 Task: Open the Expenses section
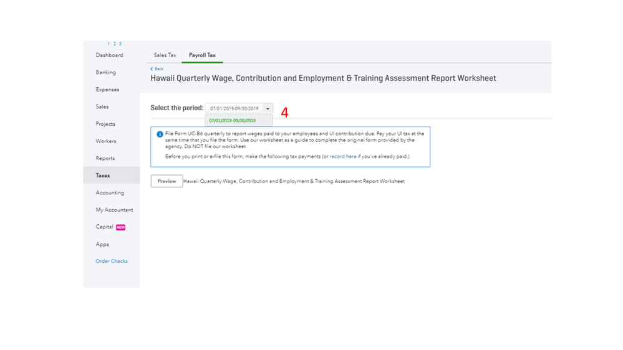107,90
